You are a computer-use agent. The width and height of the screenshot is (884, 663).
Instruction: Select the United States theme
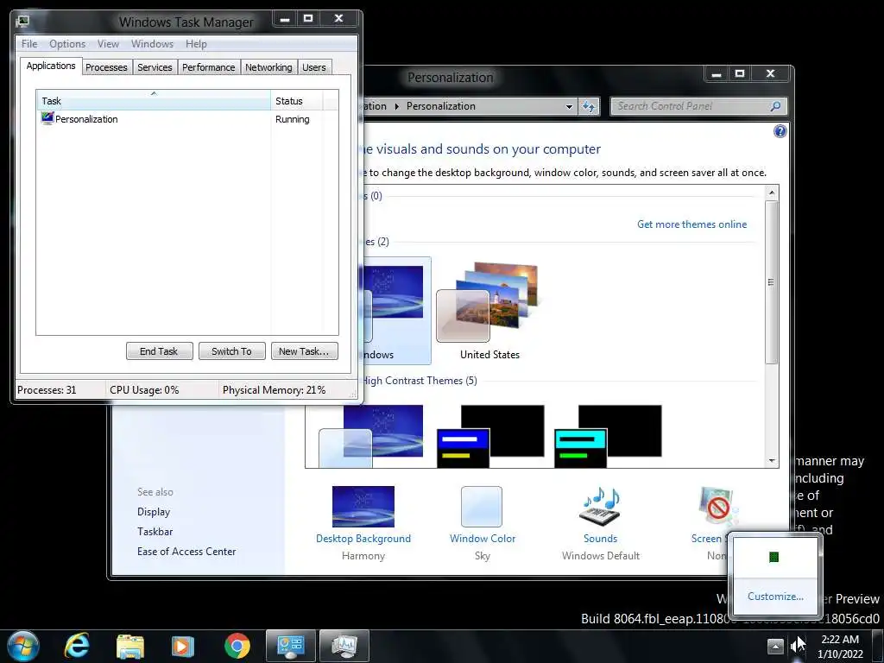[489, 310]
